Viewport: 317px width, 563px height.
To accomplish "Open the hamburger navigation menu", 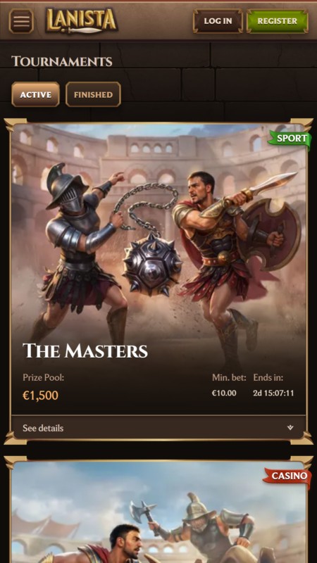I will [x=21, y=21].
